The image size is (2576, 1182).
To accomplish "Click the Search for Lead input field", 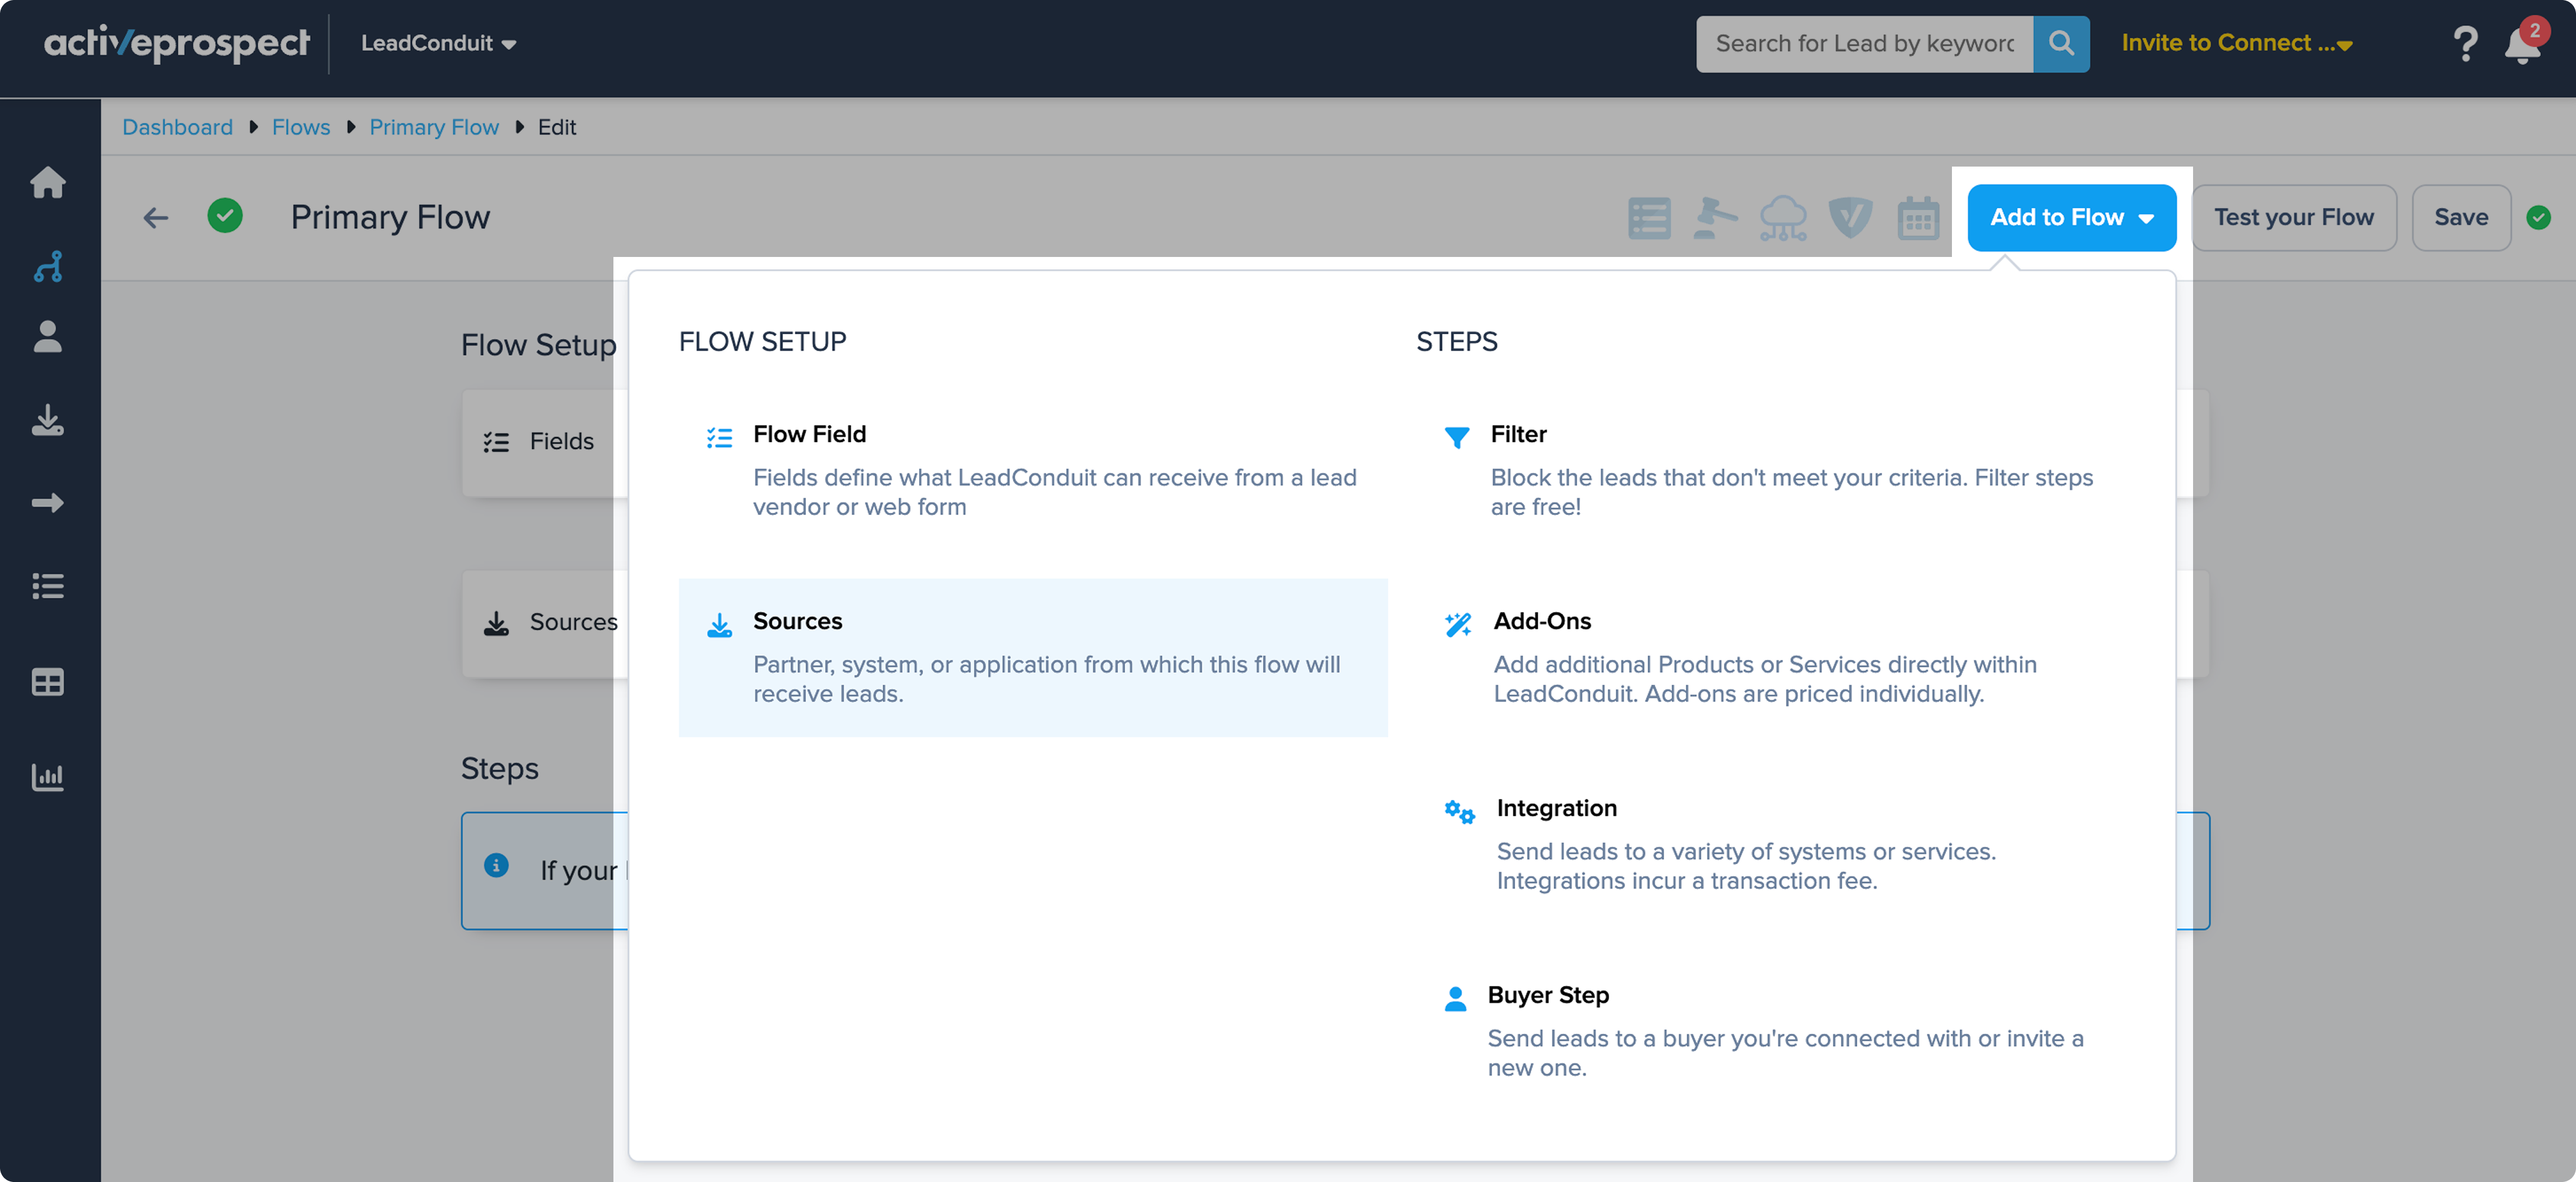I will 1864,43.
